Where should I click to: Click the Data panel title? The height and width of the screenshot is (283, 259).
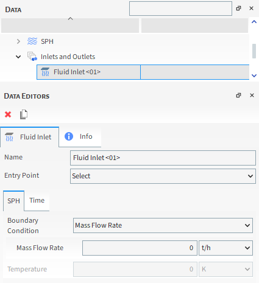(13, 10)
